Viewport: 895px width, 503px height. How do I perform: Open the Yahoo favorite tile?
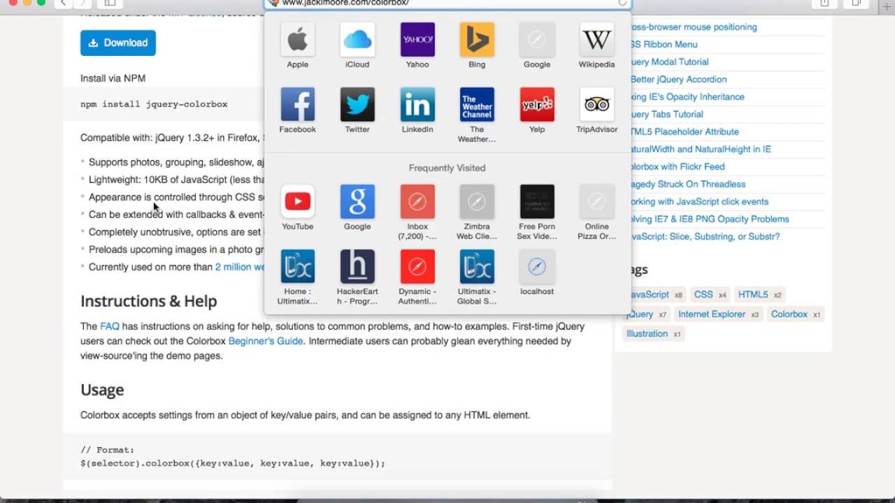[x=417, y=40]
